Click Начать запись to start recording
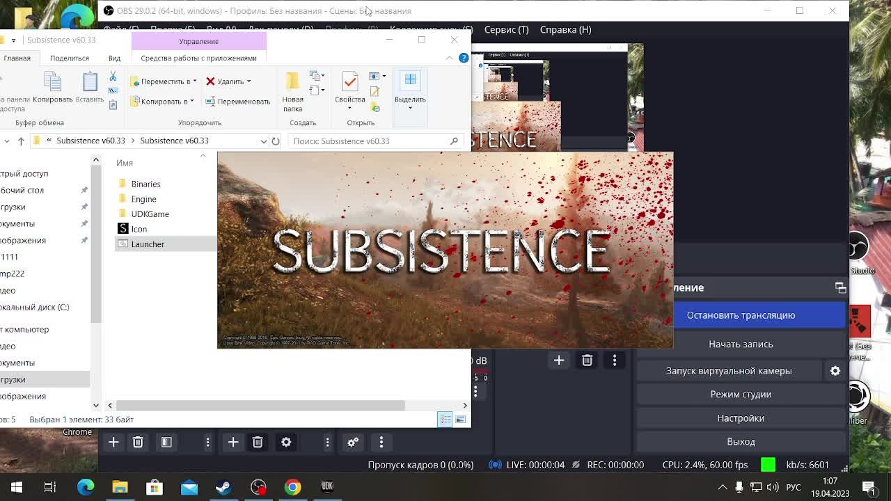Viewport: 891px width, 501px height. [741, 344]
